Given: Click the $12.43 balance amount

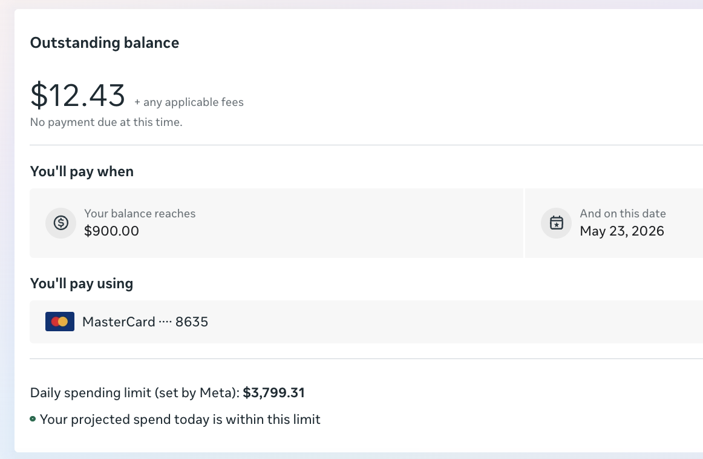Looking at the screenshot, I should click(78, 94).
